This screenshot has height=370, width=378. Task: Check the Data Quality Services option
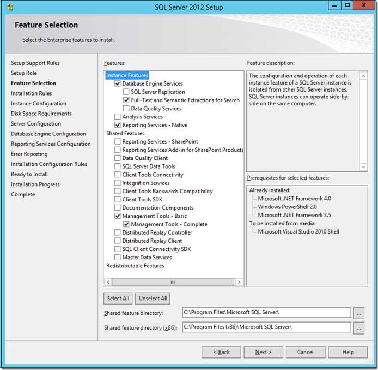coord(126,108)
